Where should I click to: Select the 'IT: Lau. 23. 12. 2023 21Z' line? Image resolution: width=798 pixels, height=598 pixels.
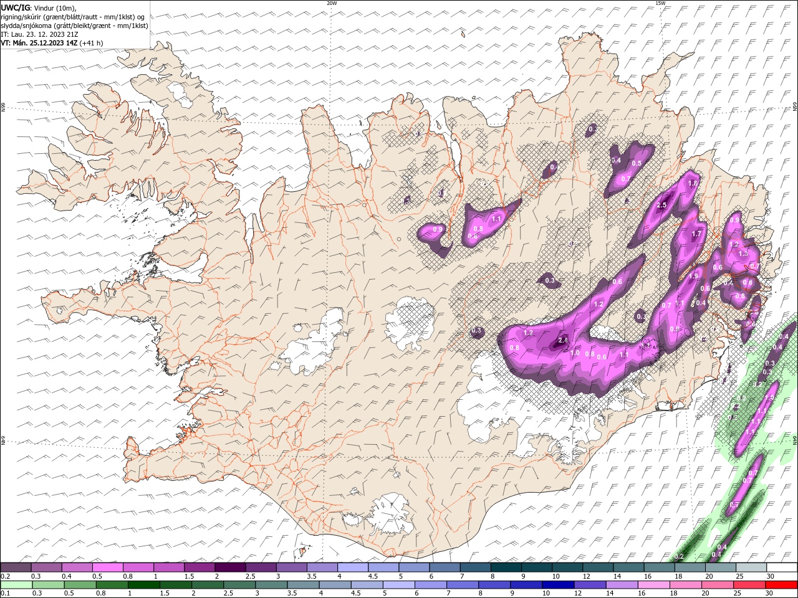[41, 34]
